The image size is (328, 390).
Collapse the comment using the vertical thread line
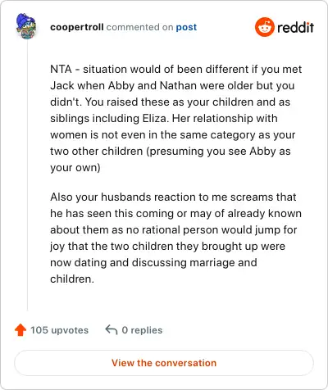pos(27,175)
